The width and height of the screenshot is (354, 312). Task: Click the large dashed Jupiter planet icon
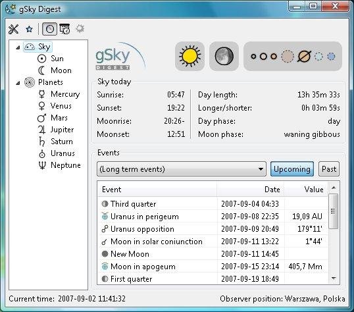point(288,56)
